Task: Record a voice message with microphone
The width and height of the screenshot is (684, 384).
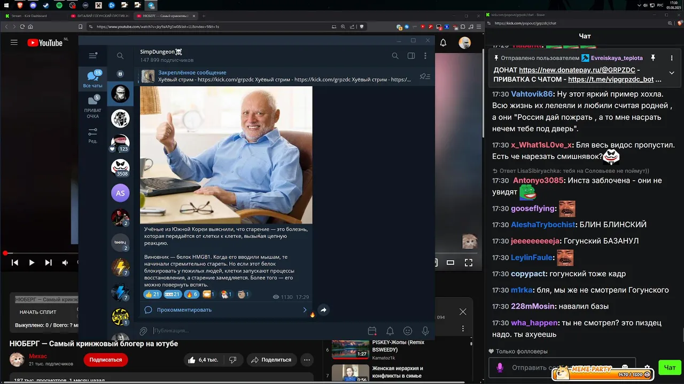Action: point(425,331)
